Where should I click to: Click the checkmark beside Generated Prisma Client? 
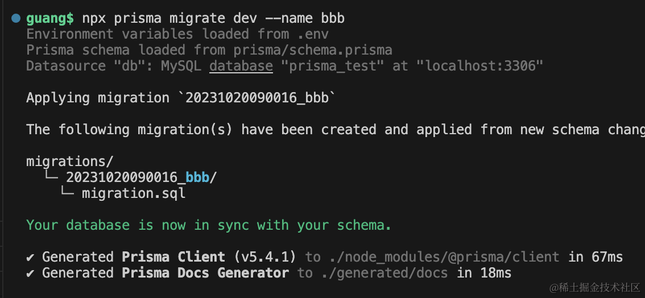pyautogui.click(x=31, y=257)
